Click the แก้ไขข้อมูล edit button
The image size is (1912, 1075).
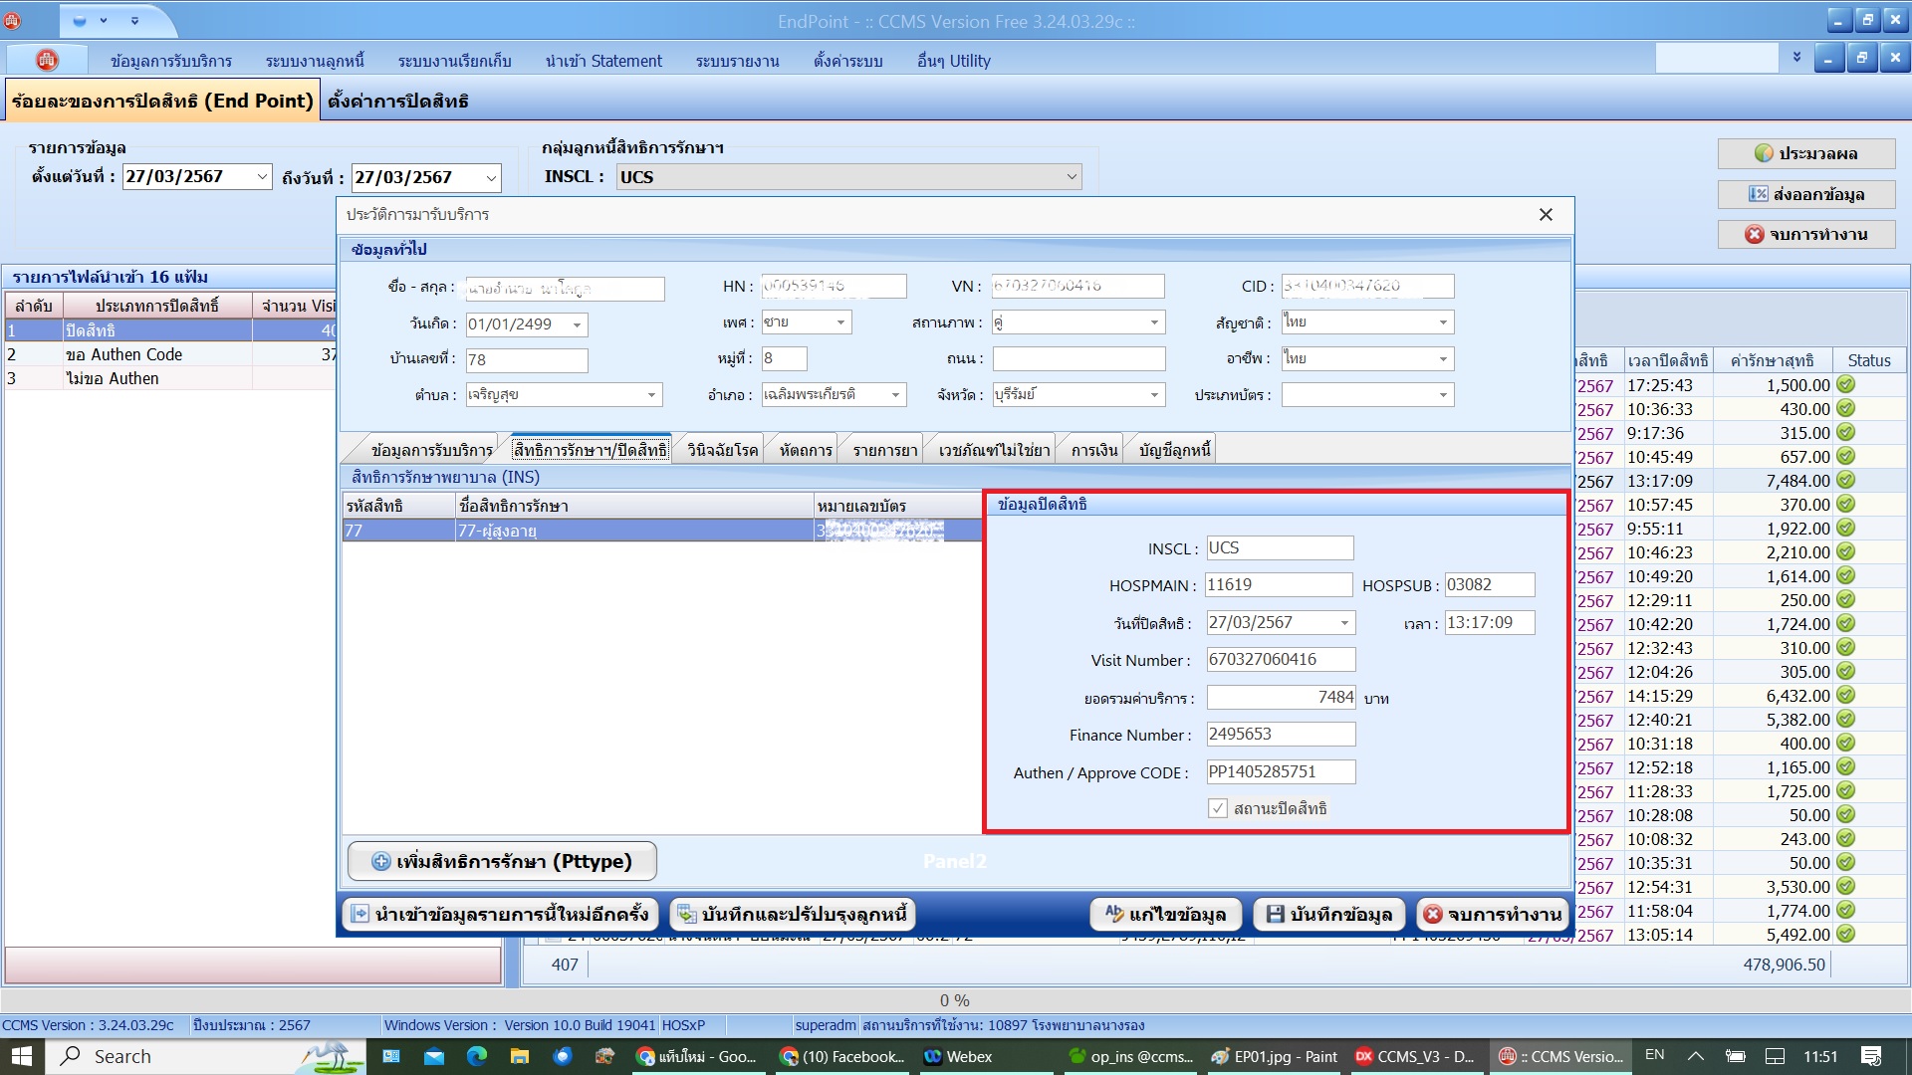coord(1165,914)
